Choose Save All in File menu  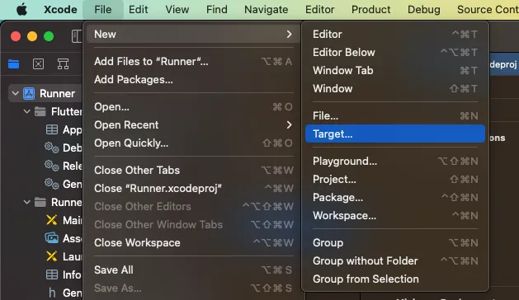pyautogui.click(x=193, y=270)
